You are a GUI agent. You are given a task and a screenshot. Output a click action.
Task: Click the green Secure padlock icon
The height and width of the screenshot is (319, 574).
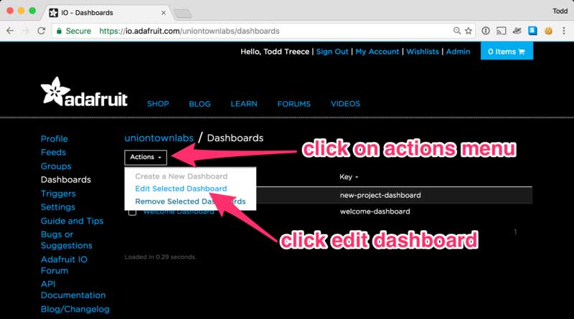pos(58,31)
